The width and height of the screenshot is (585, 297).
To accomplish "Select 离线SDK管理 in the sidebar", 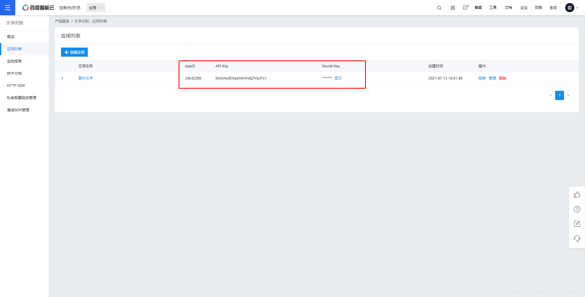I will pyautogui.click(x=24, y=110).
